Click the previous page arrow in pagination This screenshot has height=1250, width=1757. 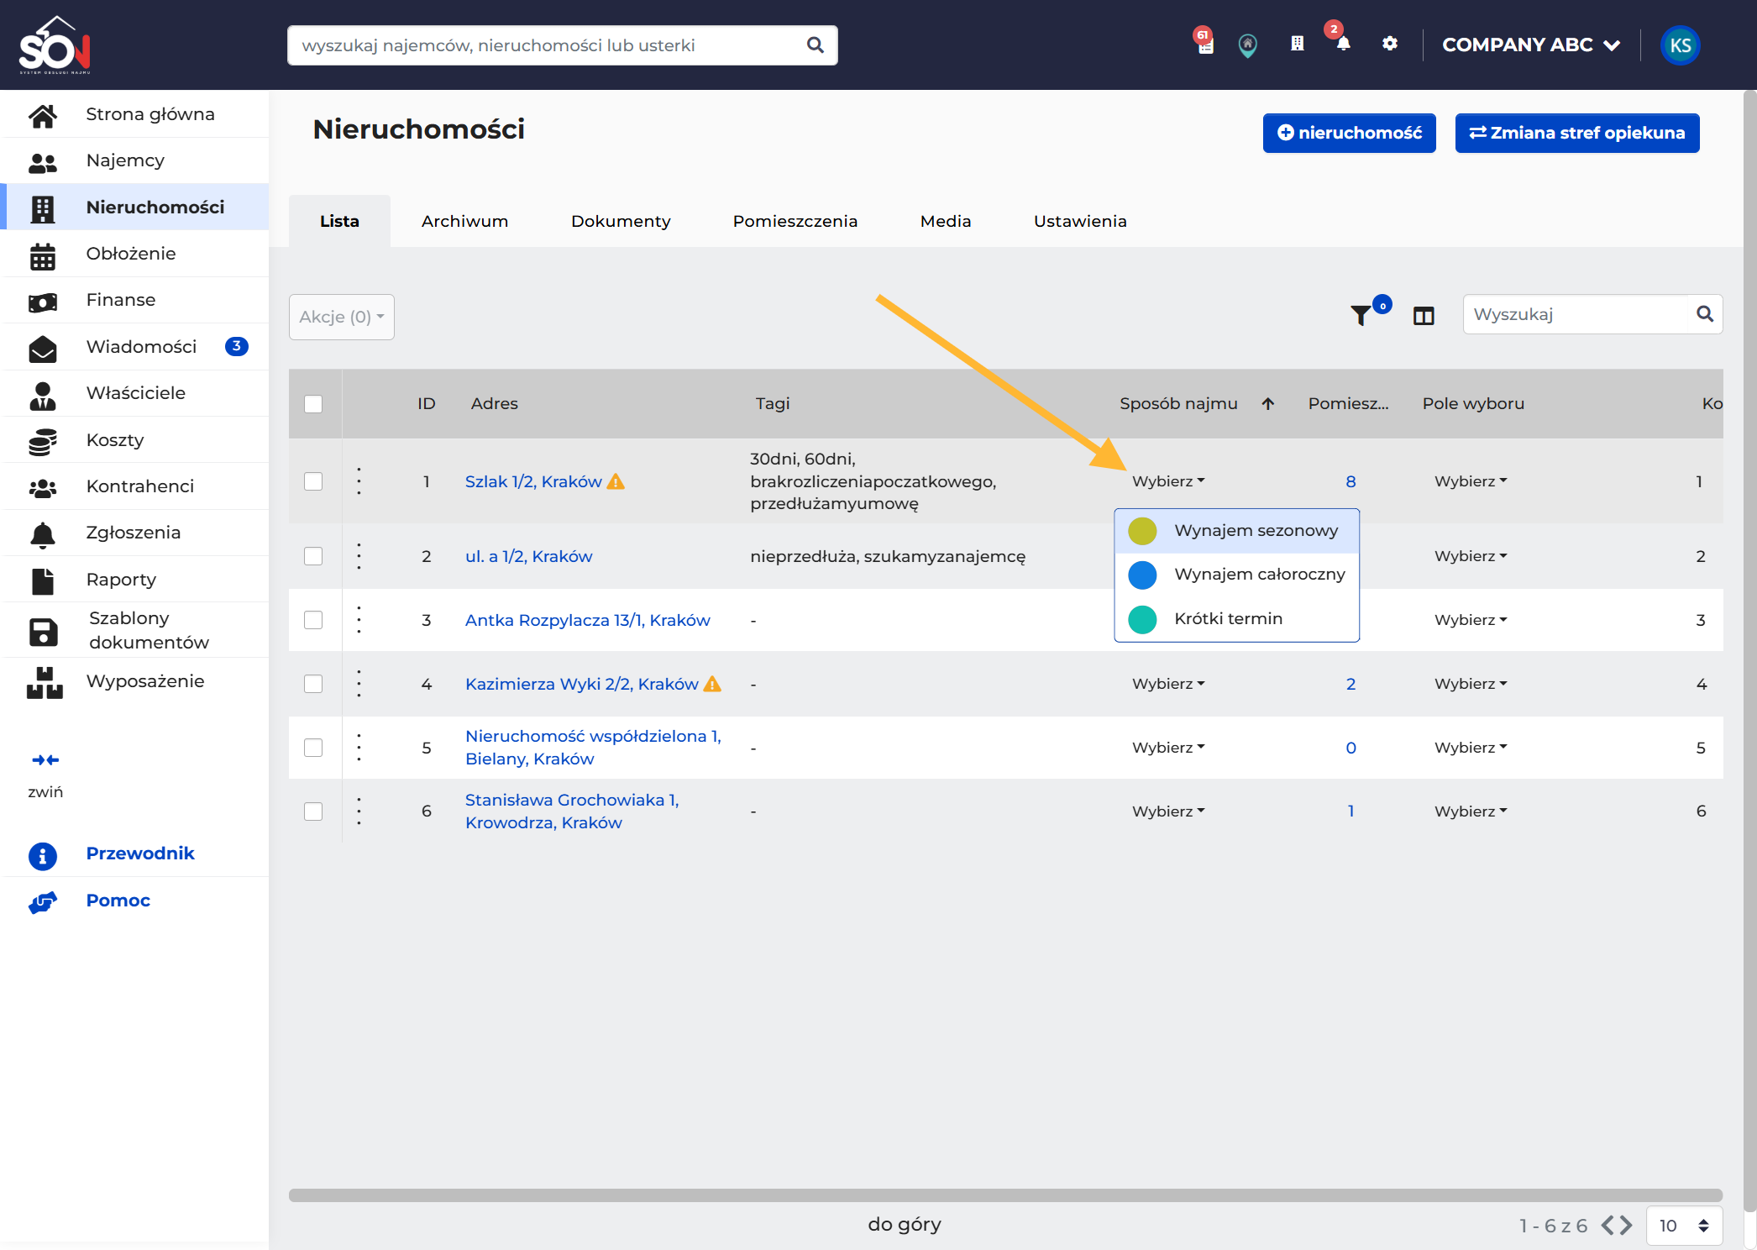(x=1608, y=1226)
